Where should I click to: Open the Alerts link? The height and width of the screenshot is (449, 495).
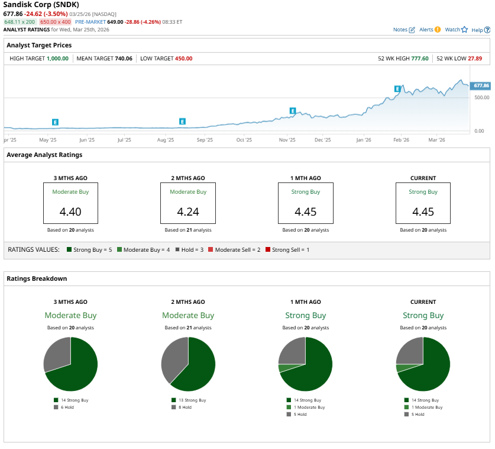click(426, 30)
